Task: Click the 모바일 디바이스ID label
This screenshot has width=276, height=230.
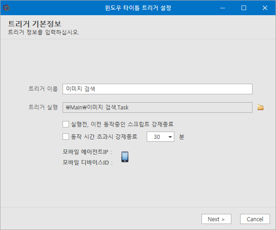Action: [x=88, y=162]
